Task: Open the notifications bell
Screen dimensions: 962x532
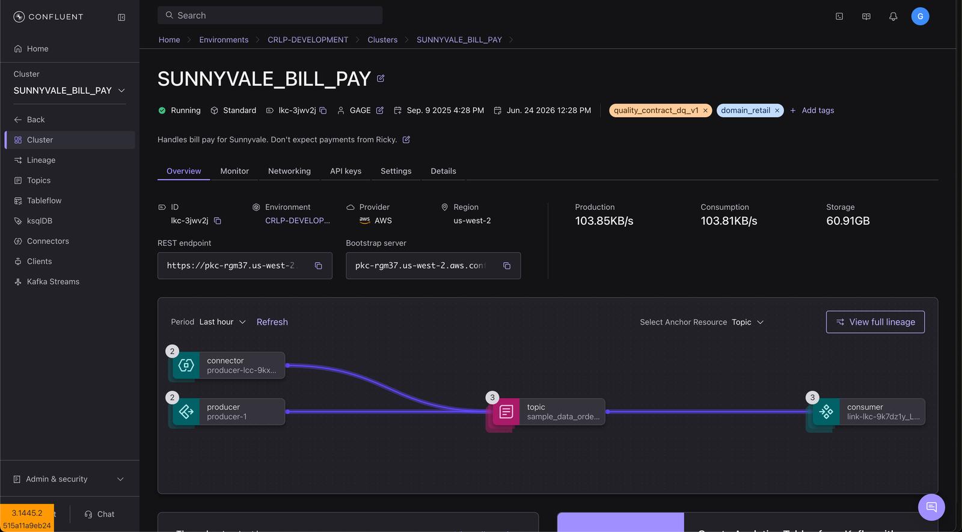Action: [x=893, y=16]
